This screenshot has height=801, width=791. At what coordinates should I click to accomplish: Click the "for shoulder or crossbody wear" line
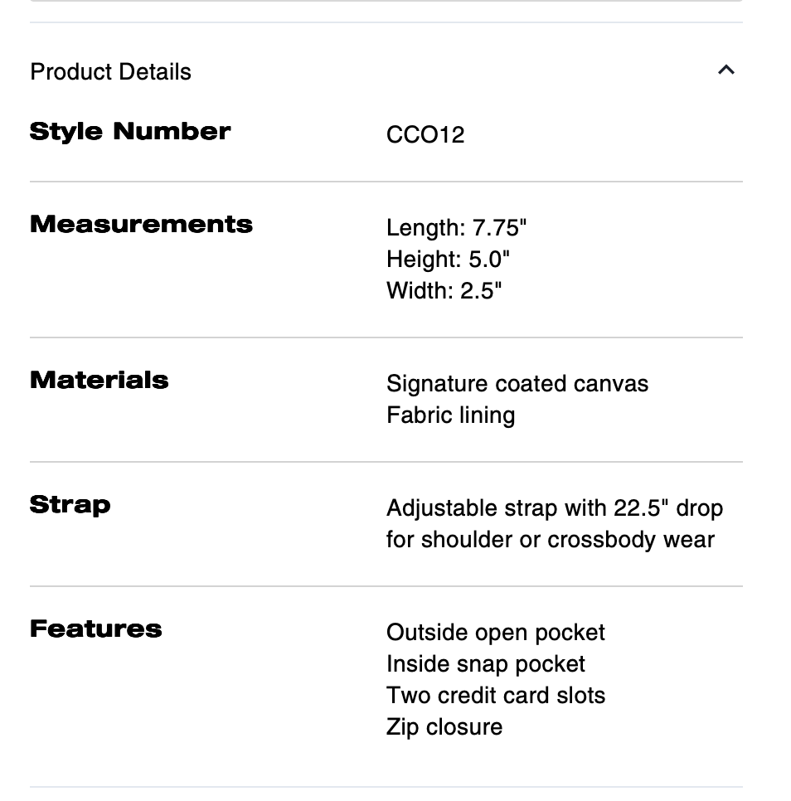coord(550,540)
